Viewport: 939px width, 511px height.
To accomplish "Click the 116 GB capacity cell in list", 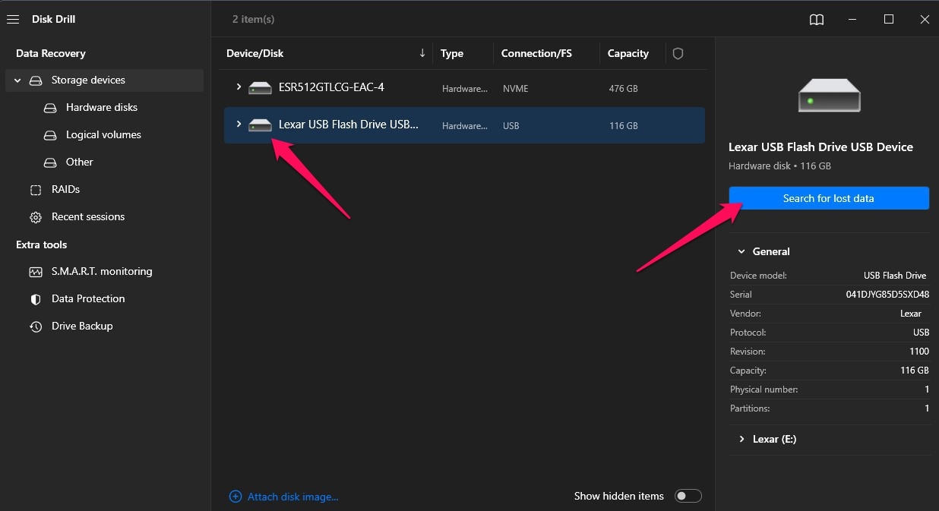I will tap(624, 126).
